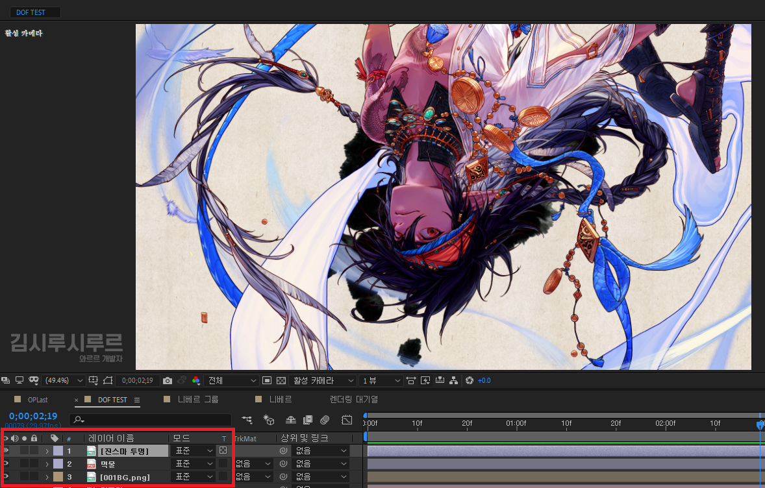The image size is (765, 488).
Task: Switch to the 니베르 그룹 tab
Action: tap(197, 400)
